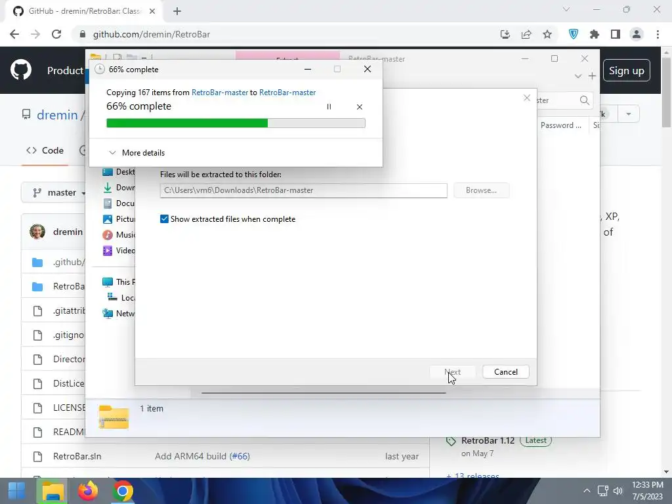The height and width of the screenshot is (504, 672).
Task: Select This PC in Explorer sidebar
Action: click(x=119, y=282)
